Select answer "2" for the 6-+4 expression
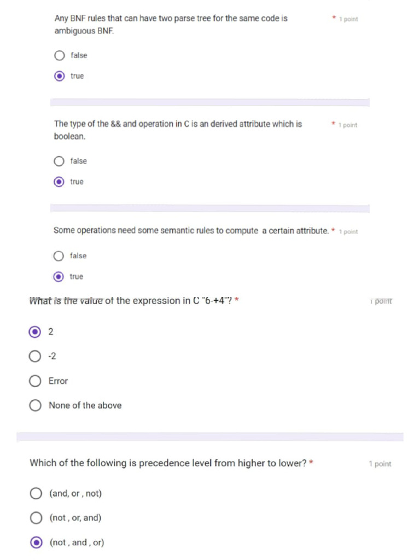Image resolution: width=420 pixels, height=560 pixels. click(x=35, y=331)
